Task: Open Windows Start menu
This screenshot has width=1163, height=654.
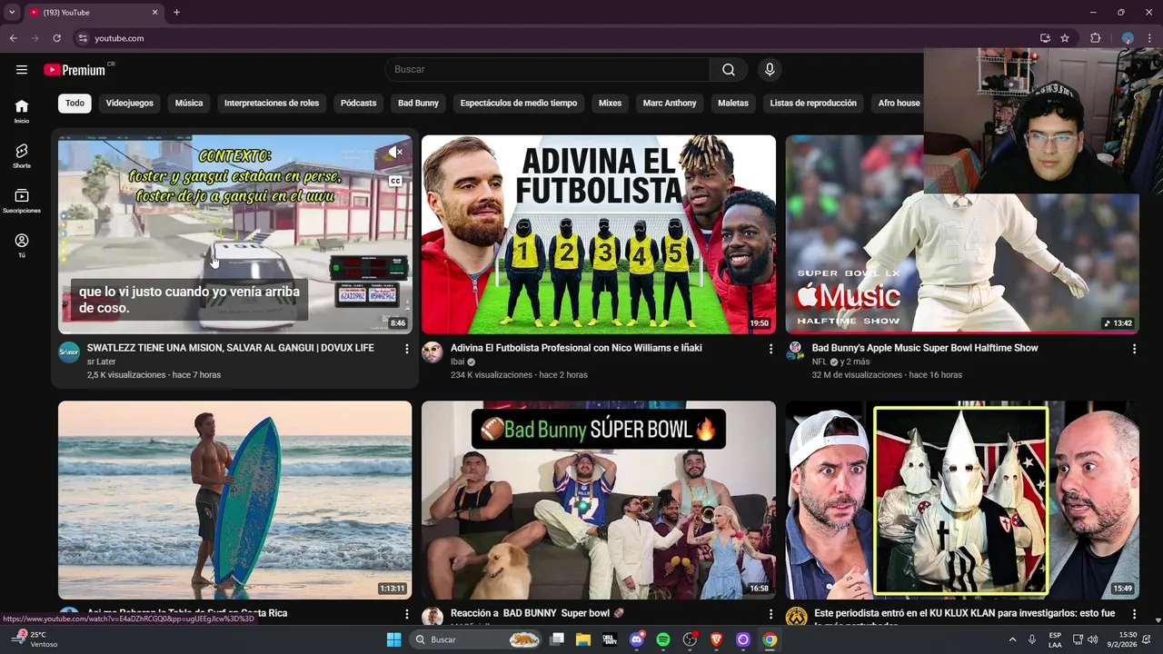Action: coord(393,639)
